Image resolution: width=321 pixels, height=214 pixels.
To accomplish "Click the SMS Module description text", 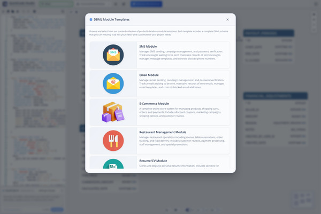I will [x=181, y=55].
